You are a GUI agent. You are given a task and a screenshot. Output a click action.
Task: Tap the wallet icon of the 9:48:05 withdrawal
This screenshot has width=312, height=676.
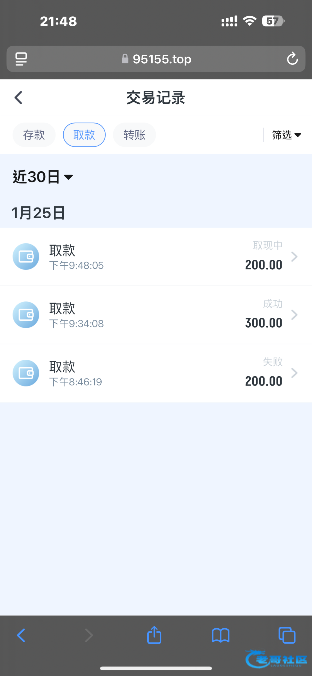point(26,257)
